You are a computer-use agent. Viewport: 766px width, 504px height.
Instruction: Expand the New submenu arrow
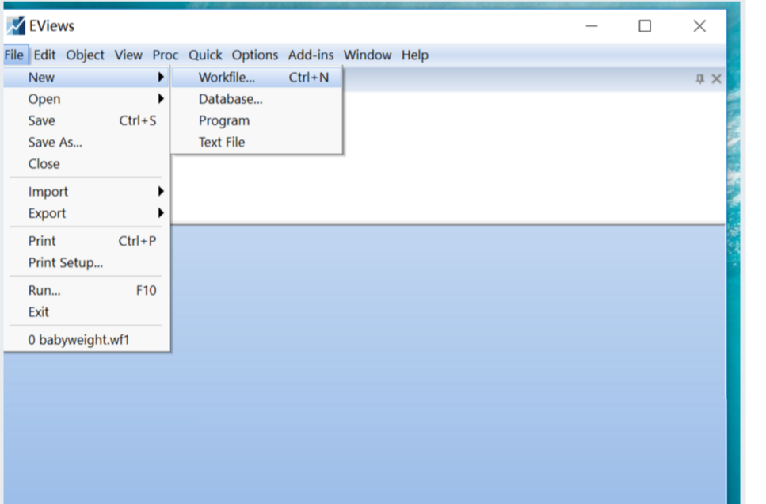pyautogui.click(x=161, y=77)
